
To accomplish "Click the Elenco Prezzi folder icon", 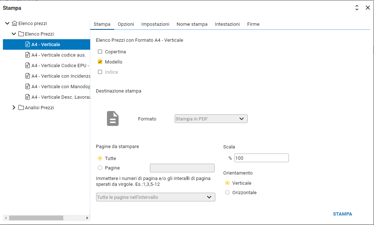I will (21, 34).
